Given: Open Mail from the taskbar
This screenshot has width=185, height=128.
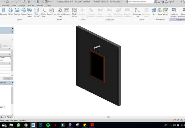Looking at the screenshot, I should point(4,125).
